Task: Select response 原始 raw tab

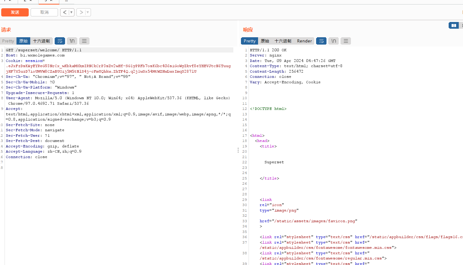Action: click(265, 41)
